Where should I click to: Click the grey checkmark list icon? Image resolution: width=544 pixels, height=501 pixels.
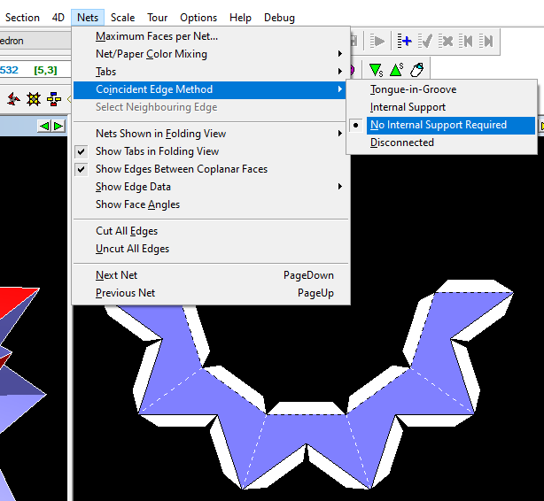pyautogui.click(x=425, y=42)
